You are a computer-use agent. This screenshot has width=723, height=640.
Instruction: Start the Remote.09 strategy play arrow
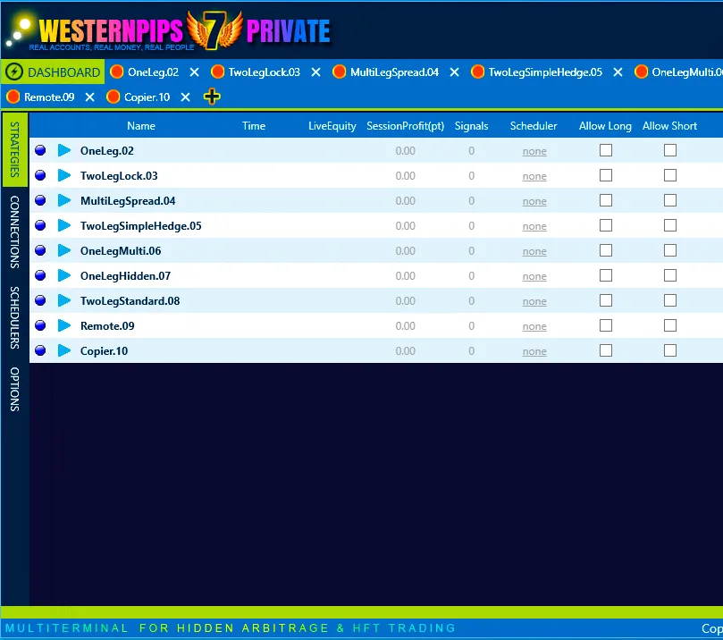64,325
